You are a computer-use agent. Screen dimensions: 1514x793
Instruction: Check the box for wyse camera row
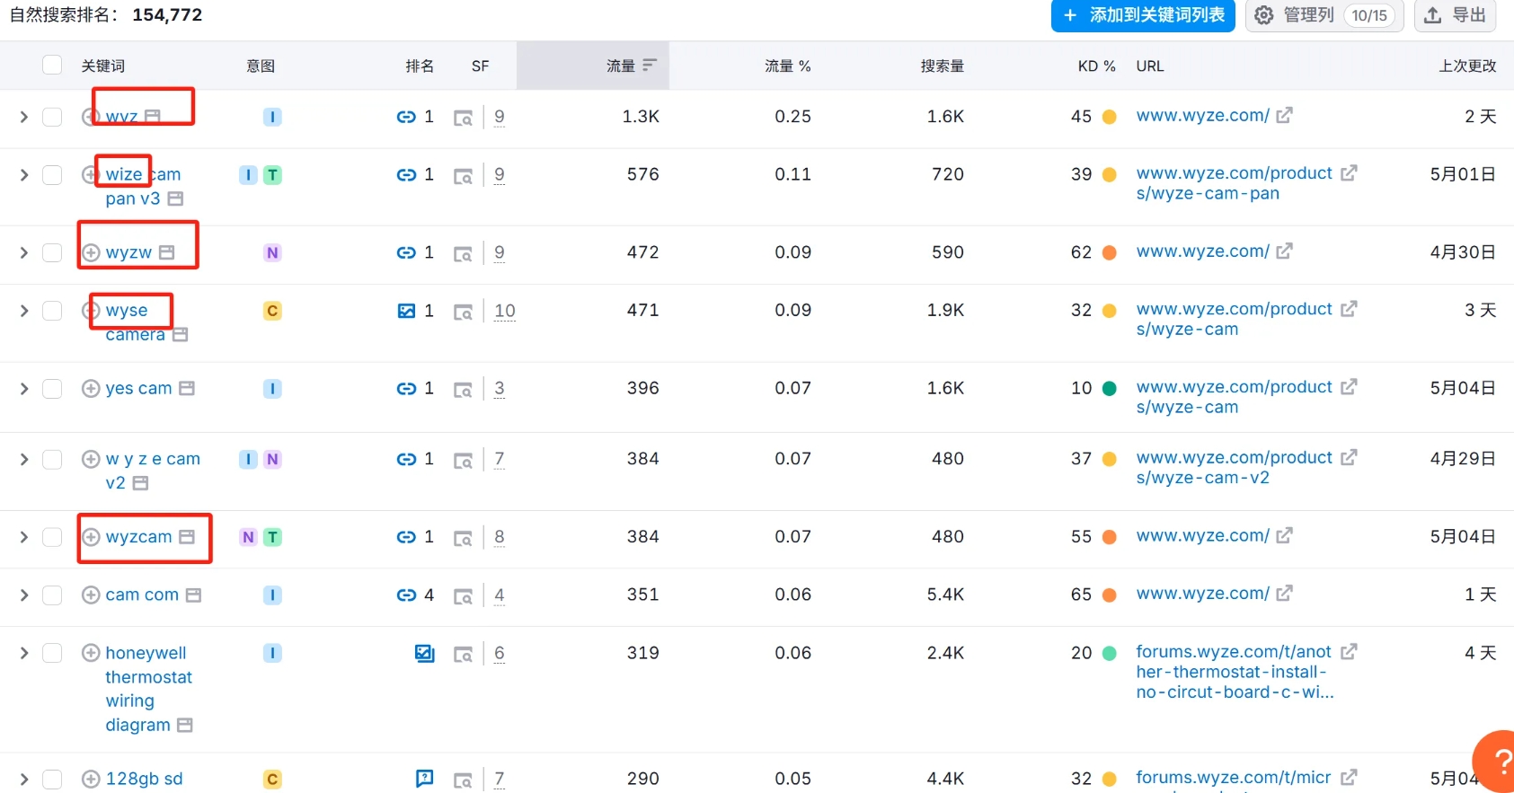tap(52, 311)
